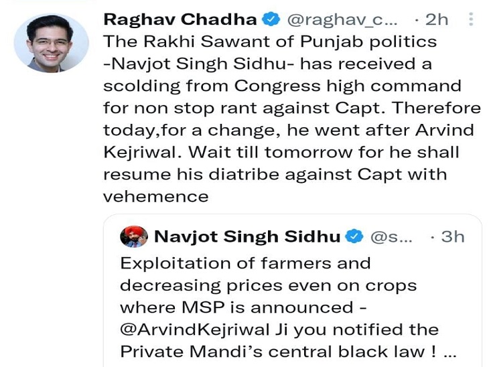Open the three-dot more options menu
The height and width of the screenshot is (367, 489).
[x=472, y=19]
